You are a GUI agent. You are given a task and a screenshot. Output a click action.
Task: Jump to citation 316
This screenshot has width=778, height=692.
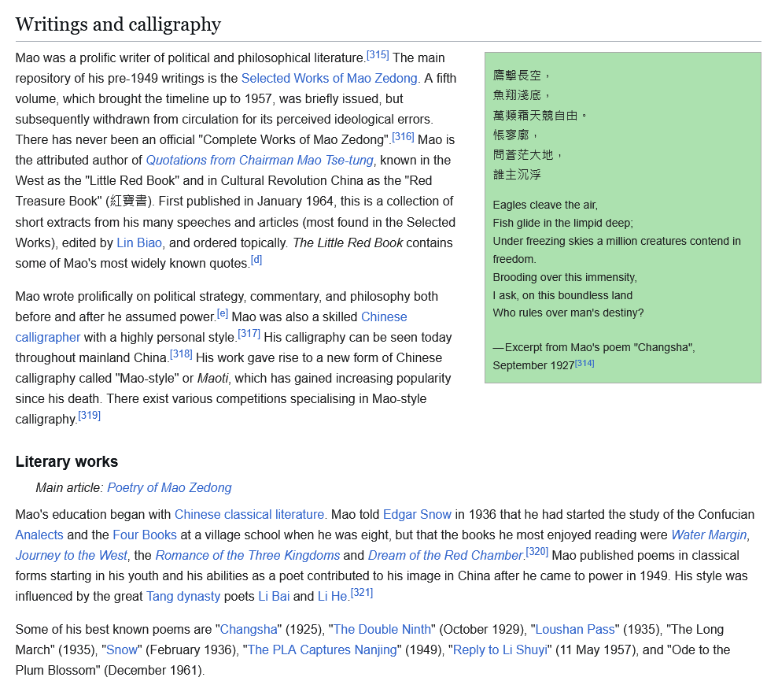(x=403, y=136)
